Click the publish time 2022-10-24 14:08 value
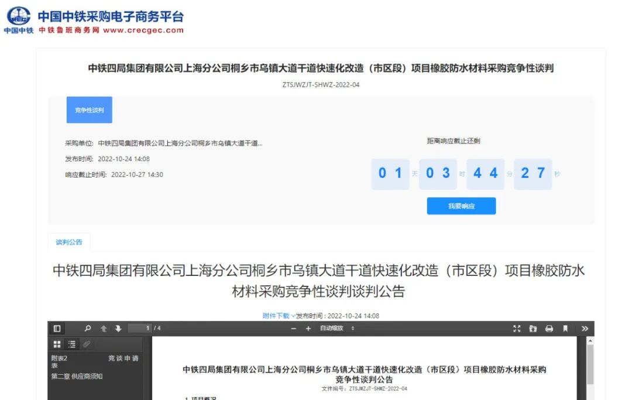This screenshot has height=400, width=632. [123, 159]
